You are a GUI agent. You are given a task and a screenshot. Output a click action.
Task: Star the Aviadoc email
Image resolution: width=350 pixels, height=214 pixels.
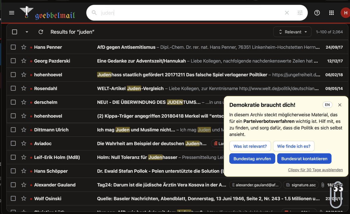(24, 143)
